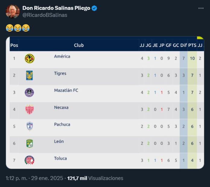Image resolution: width=210 pixels, height=187 pixels.
Task: Click the blue verified badge
Action: (94, 8)
